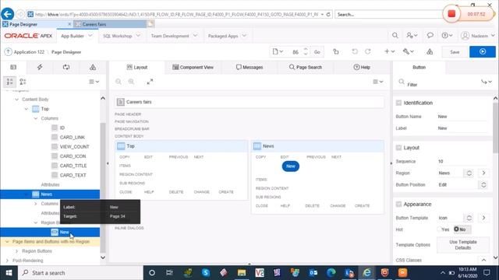The height and width of the screenshot is (280, 499).
Task: Open the SQL Workshop menu arrow
Action: coord(138,36)
